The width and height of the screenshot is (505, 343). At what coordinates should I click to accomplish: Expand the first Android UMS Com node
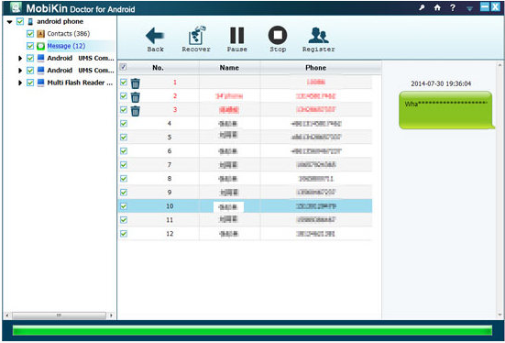[x=20, y=59]
